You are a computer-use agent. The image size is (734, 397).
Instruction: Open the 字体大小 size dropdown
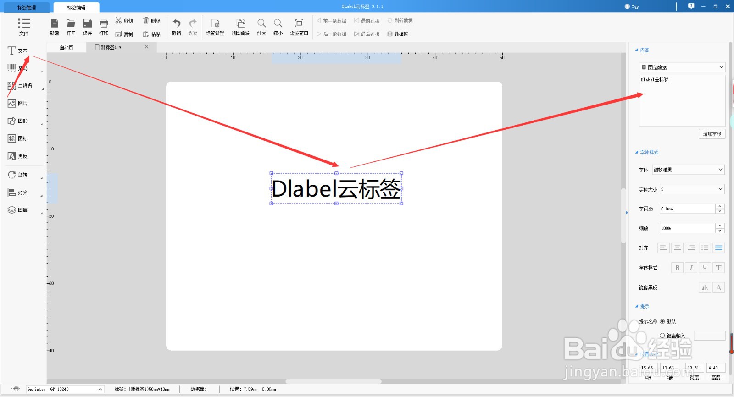[x=692, y=189]
